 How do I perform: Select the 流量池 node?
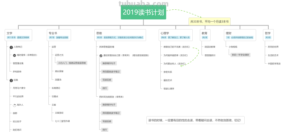pyautogui.click(x=58, y=80)
